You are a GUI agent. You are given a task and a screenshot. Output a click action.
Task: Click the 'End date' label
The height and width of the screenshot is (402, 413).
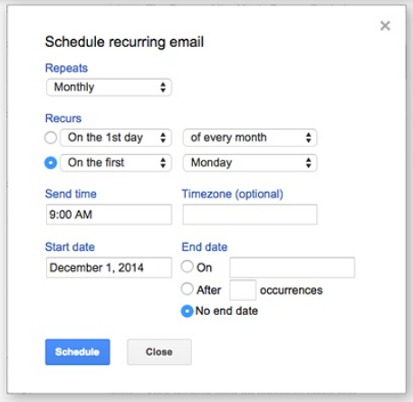[x=205, y=247]
